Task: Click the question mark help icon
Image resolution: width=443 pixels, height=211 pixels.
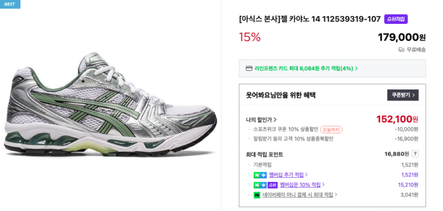Action: (x=415, y=154)
